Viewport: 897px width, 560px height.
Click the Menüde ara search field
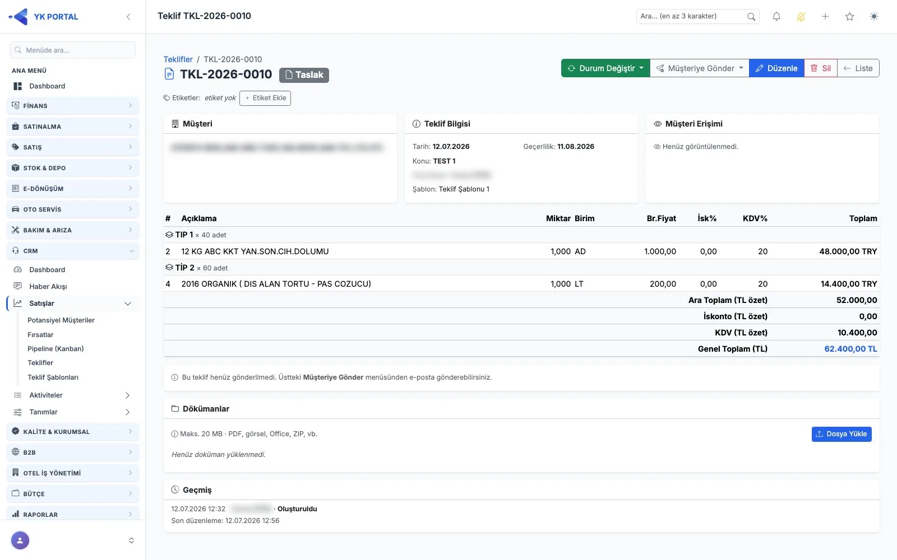point(73,50)
